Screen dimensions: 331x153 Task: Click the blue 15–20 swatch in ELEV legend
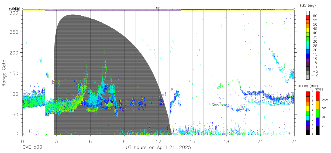308,52
